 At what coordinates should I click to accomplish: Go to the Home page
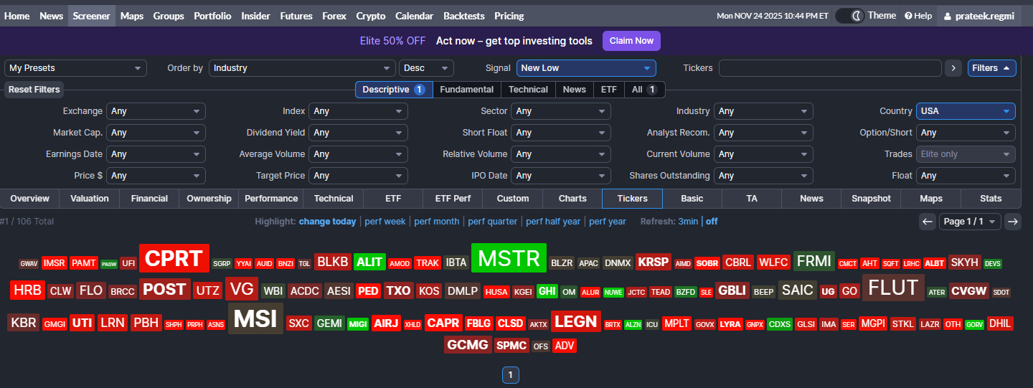[x=17, y=16]
